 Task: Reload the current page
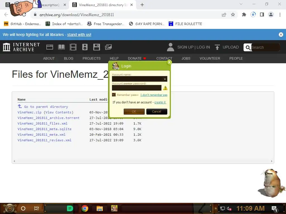point(24,14)
